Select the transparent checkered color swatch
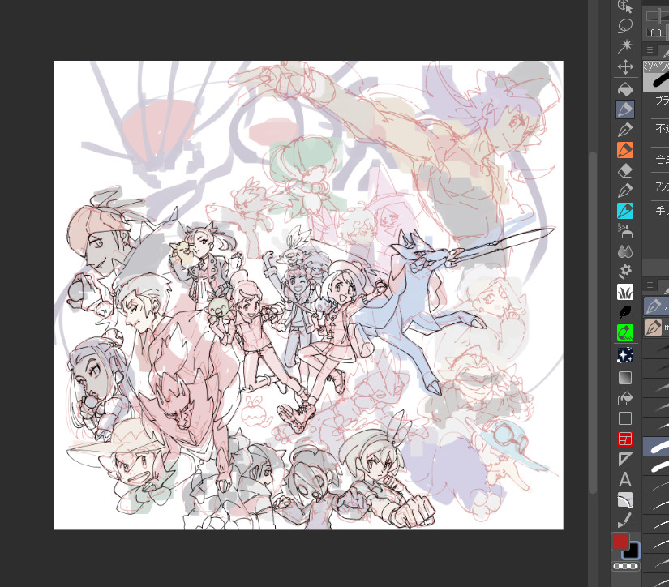 pos(626,567)
